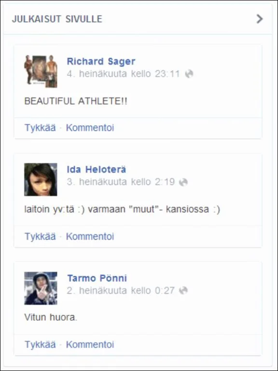Click Tykkää under BEAUTIFUL ATHLETE post
The height and width of the screenshot is (371, 278).
point(40,128)
